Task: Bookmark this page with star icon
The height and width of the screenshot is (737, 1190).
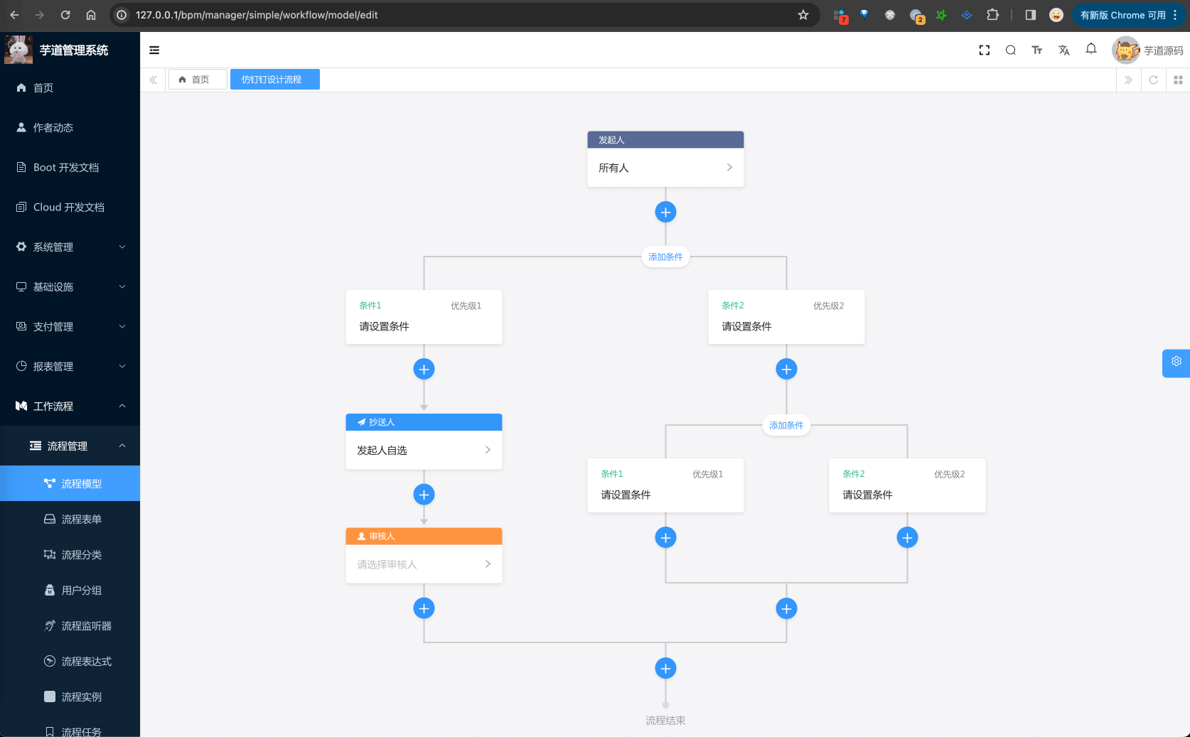Action: click(803, 15)
